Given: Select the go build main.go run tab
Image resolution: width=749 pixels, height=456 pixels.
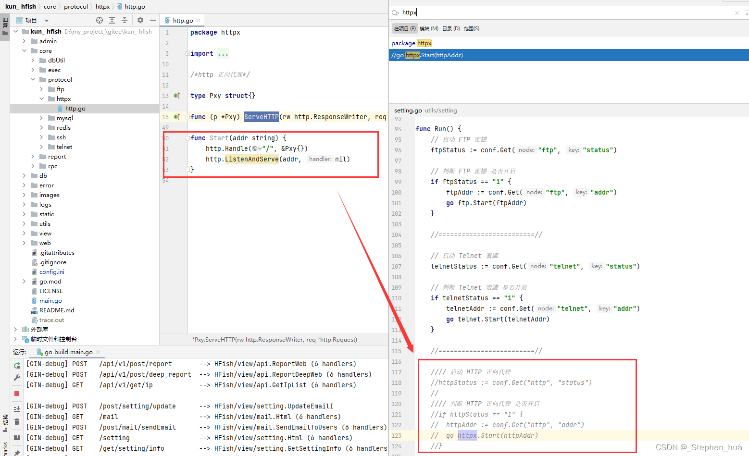Looking at the screenshot, I should (68, 352).
